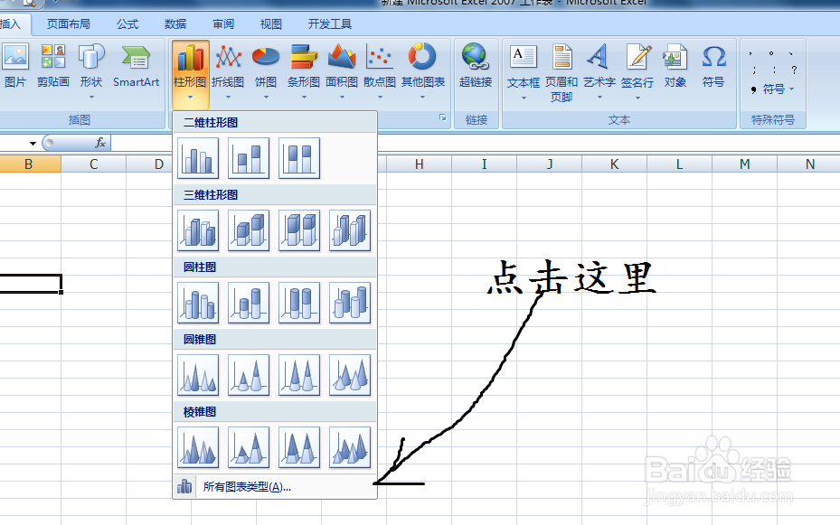
Task: Select column H header
Action: coord(419,164)
